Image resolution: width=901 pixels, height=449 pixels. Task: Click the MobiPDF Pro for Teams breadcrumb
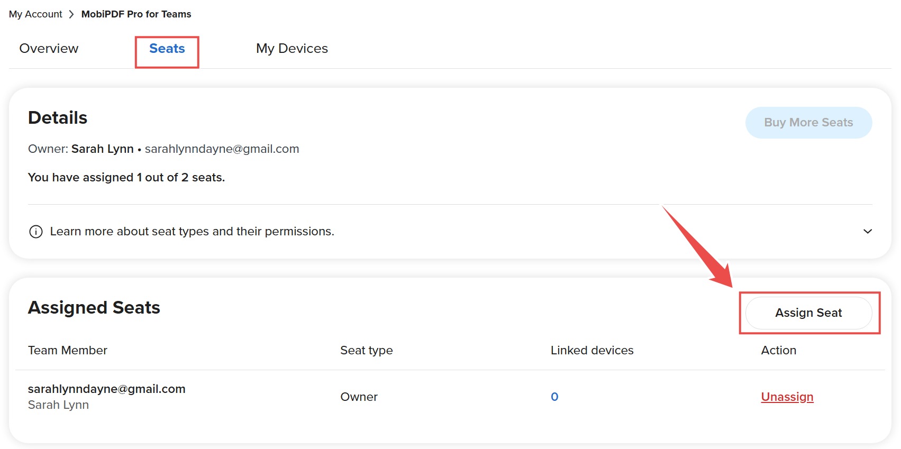(136, 14)
